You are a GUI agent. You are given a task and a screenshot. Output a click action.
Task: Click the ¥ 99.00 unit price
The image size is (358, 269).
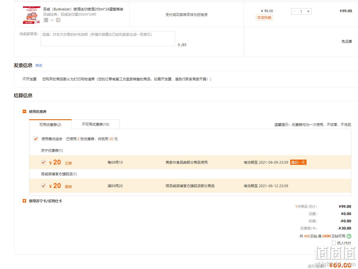(267, 11)
